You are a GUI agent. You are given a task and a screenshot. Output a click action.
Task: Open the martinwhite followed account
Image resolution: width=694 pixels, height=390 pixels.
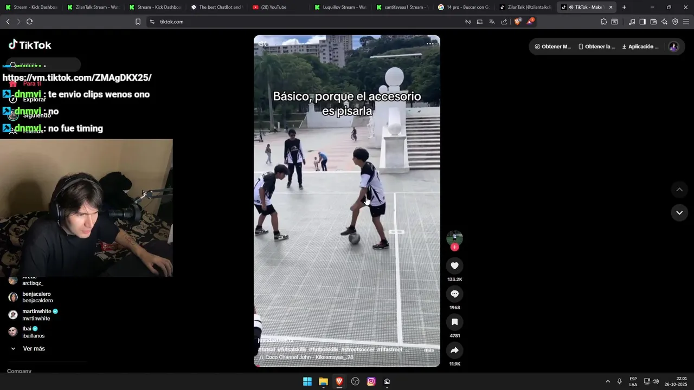[x=34, y=315]
